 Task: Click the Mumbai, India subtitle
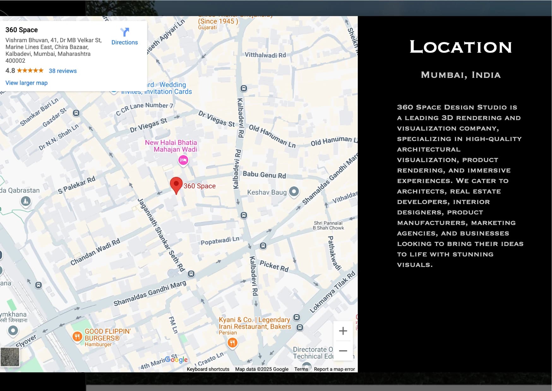coord(461,75)
